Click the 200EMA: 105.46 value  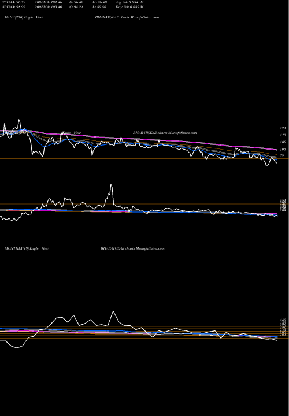[49, 6]
